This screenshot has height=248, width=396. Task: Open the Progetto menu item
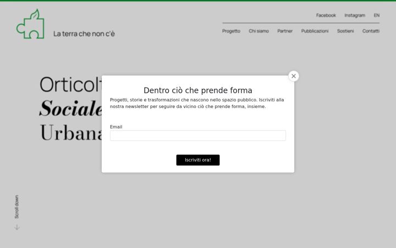point(231,31)
